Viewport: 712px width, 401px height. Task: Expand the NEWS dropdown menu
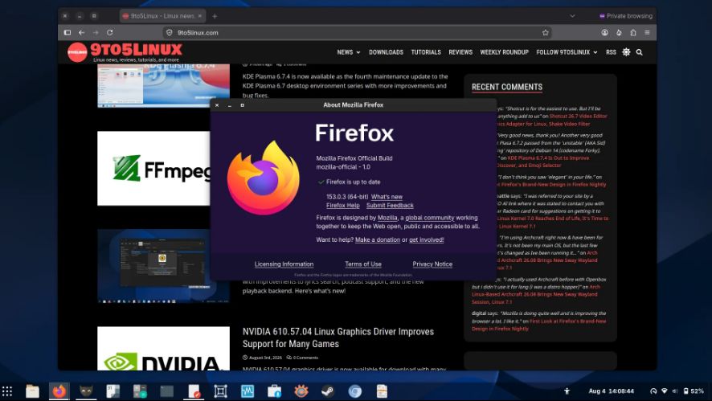[x=348, y=52]
